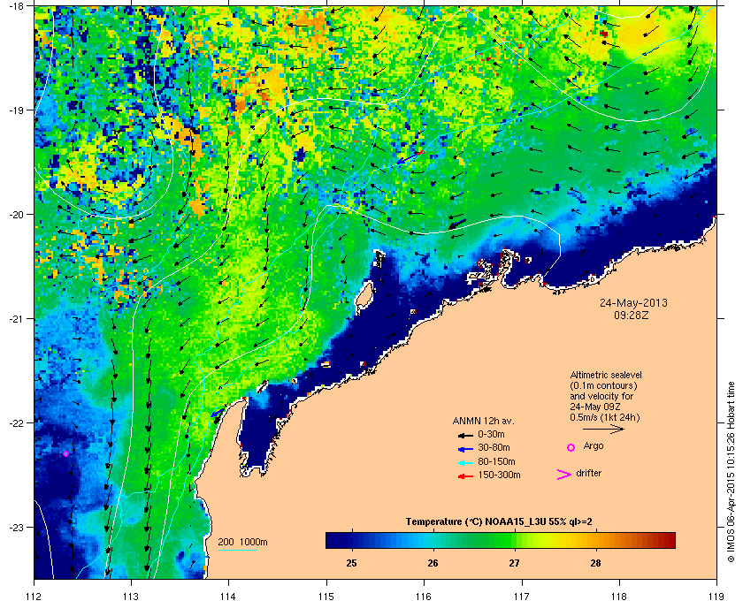Click the latitude label -22
This screenshot has height=601, width=743.
click(x=16, y=422)
